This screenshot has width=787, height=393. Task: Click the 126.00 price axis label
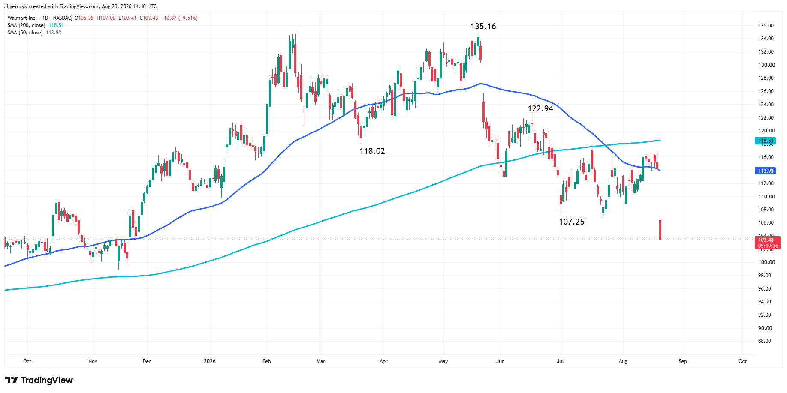766,91
